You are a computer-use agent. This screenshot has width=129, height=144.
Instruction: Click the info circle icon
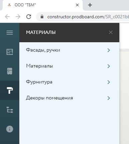tap(10, 129)
